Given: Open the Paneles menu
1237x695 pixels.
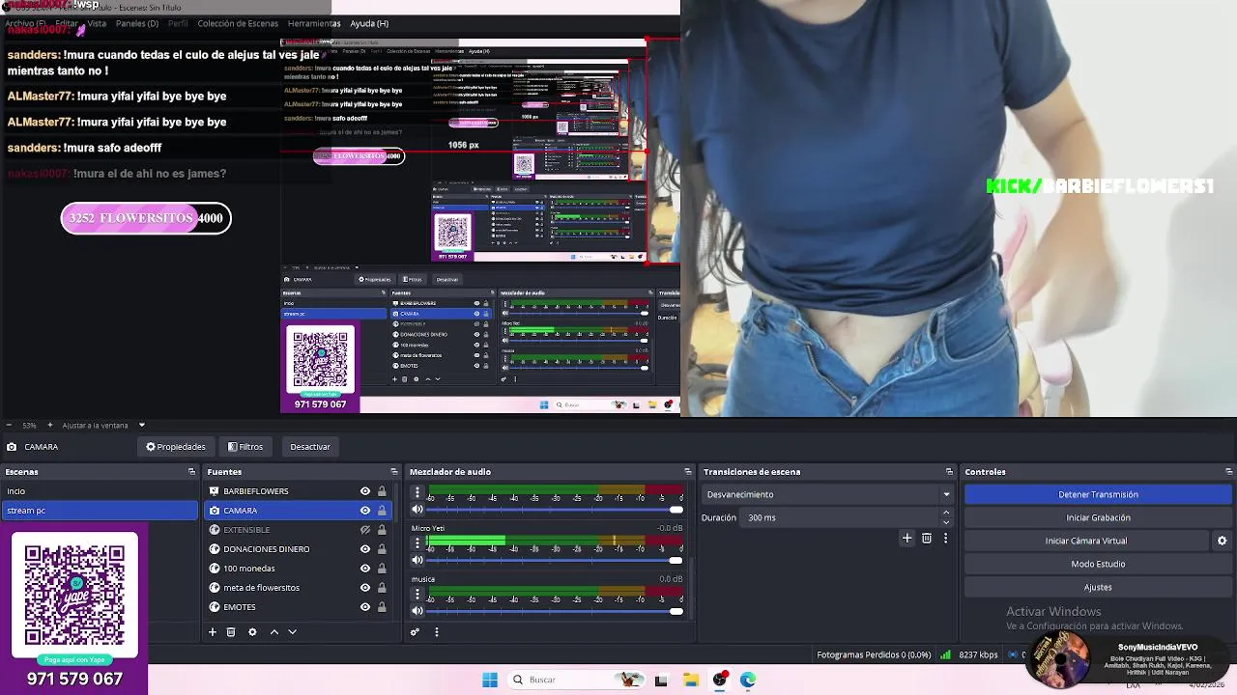Looking at the screenshot, I should [136, 23].
